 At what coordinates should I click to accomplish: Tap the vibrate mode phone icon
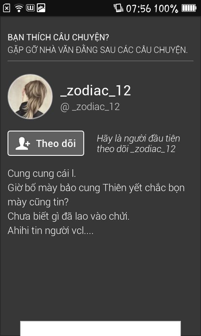(x=119, y=8)
